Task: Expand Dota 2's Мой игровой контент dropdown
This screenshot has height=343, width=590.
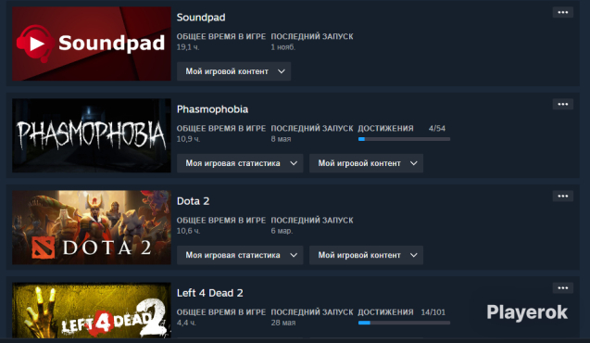Action: 366,255
